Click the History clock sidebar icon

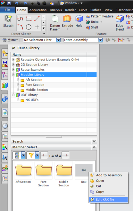5,126
